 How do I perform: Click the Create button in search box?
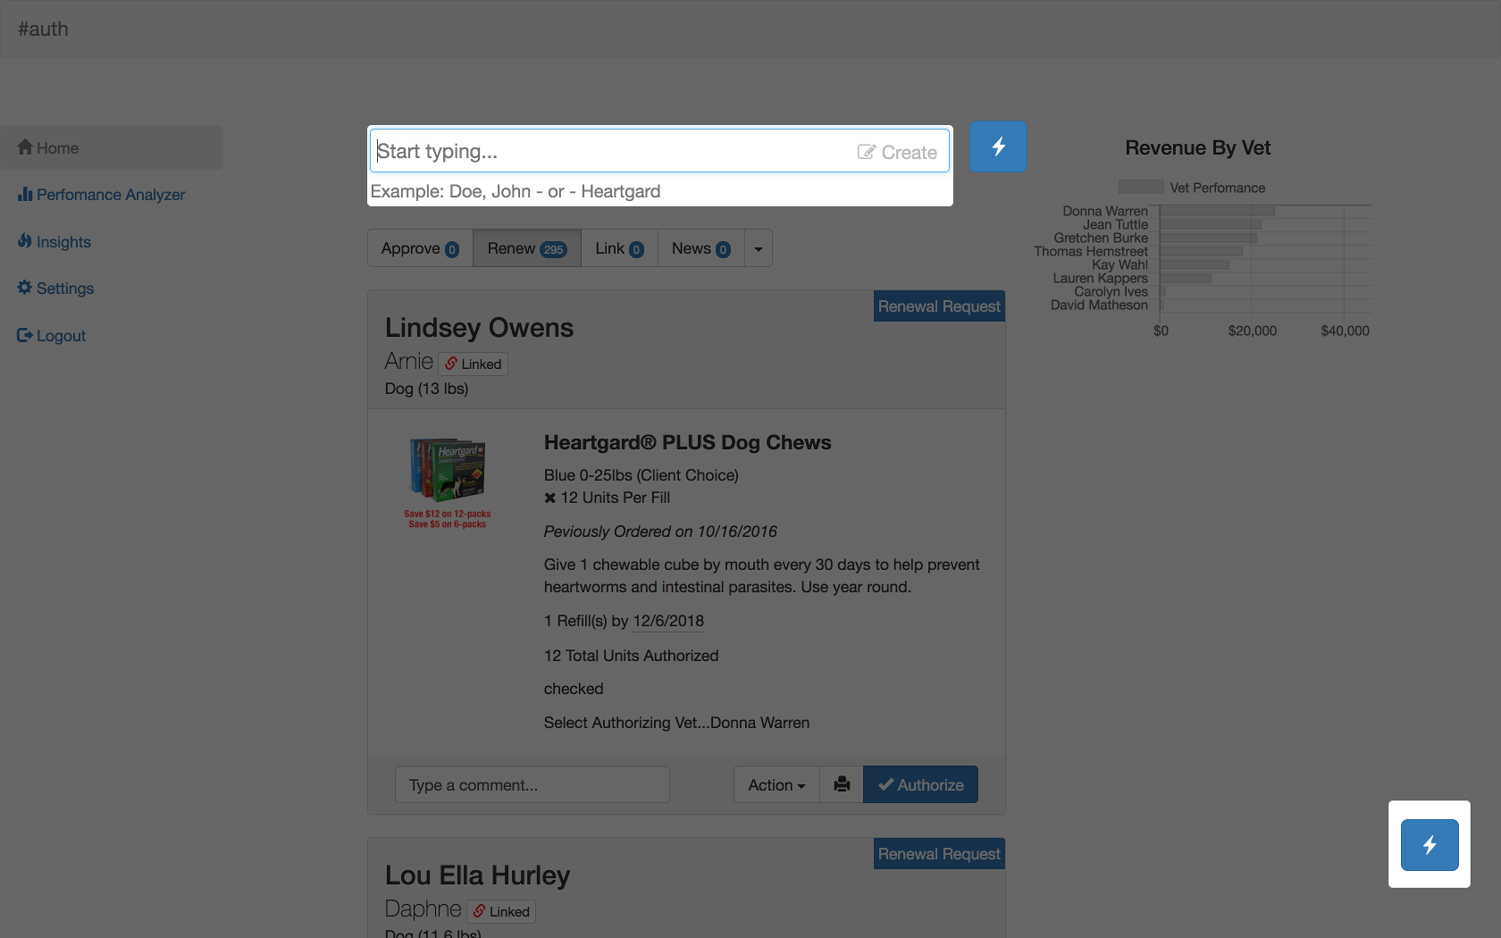click(897, 152)
